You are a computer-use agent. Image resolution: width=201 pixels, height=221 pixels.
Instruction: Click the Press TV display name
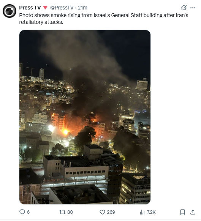click(x=30, y=8)
